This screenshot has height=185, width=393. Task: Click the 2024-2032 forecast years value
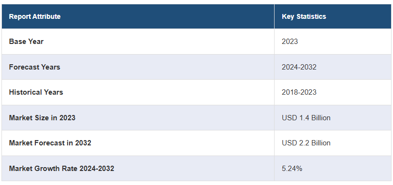point(299,67)
